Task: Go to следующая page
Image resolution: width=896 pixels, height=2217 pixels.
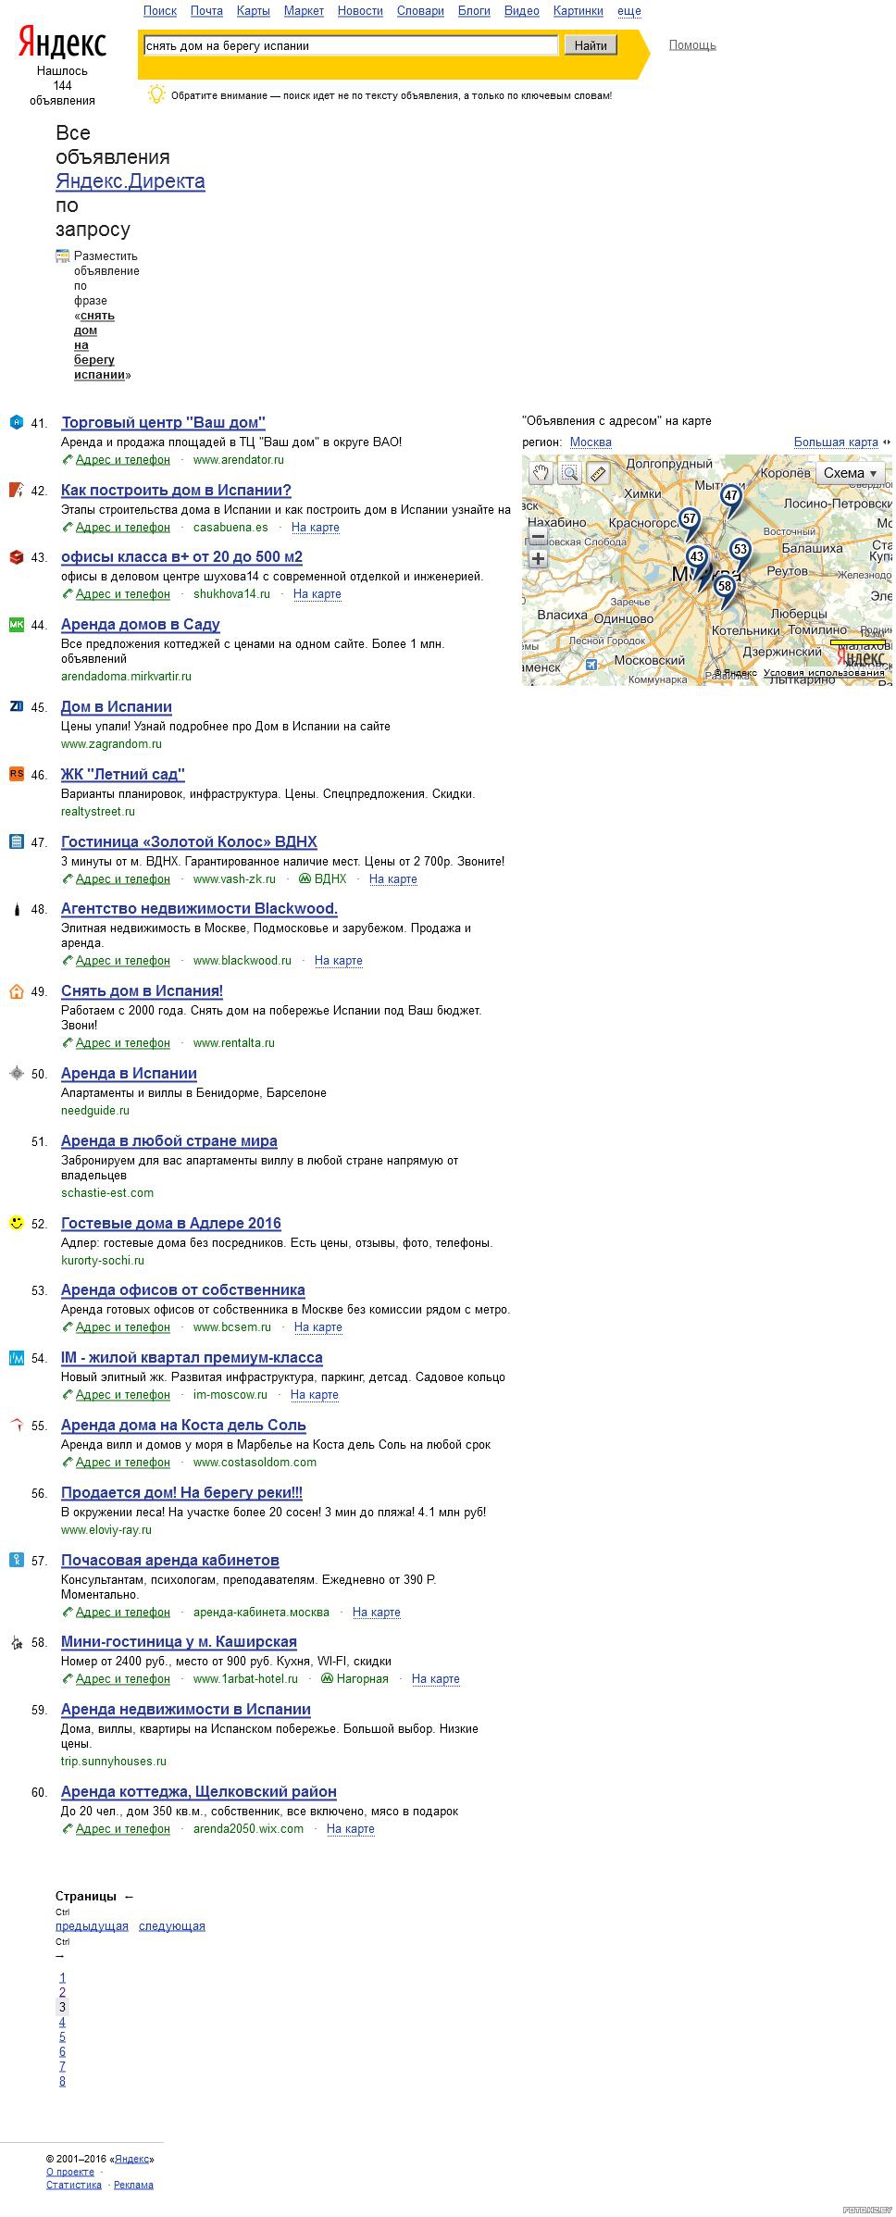Action: tap(172, 1926)
